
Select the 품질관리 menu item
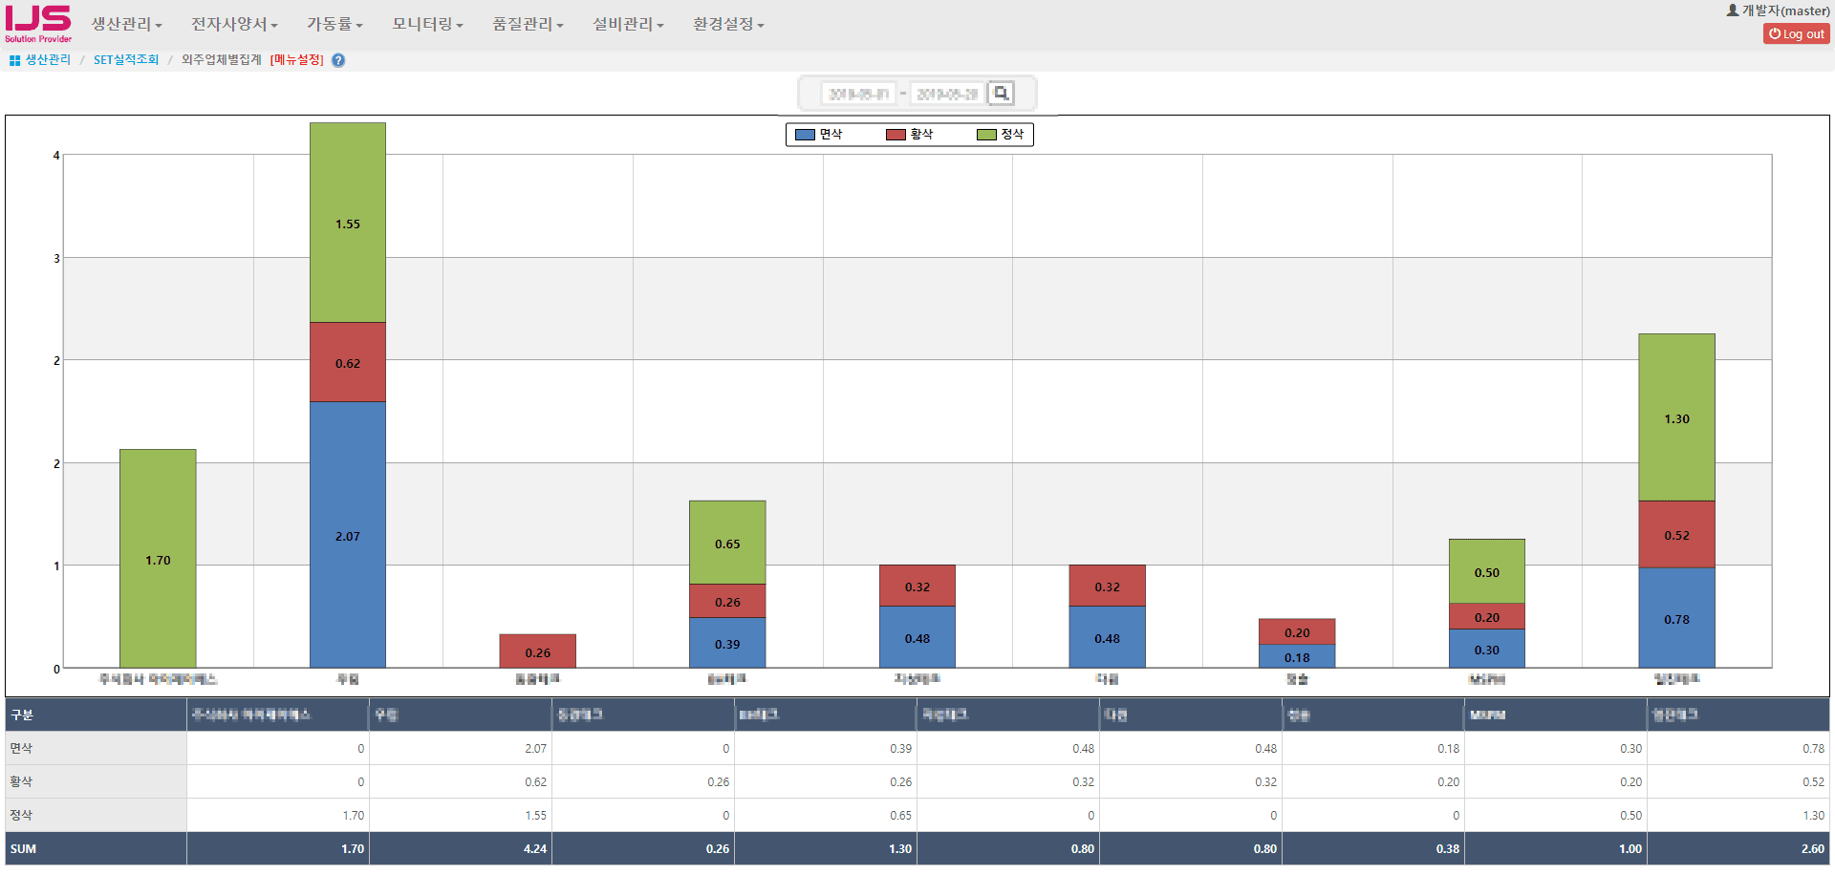coord(528,24)
